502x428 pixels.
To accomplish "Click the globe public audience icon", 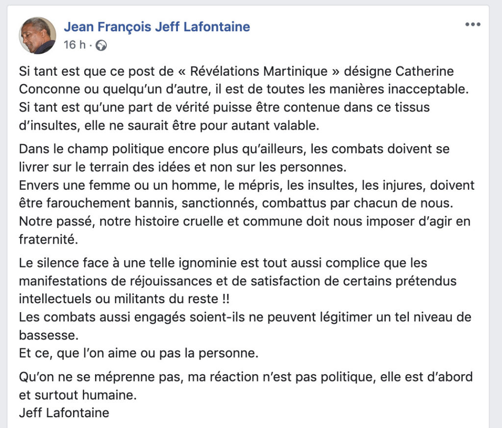I will (x=101, y=45).
